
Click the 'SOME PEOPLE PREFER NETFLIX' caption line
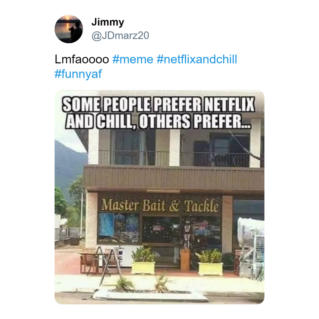[x=158, y=104]
